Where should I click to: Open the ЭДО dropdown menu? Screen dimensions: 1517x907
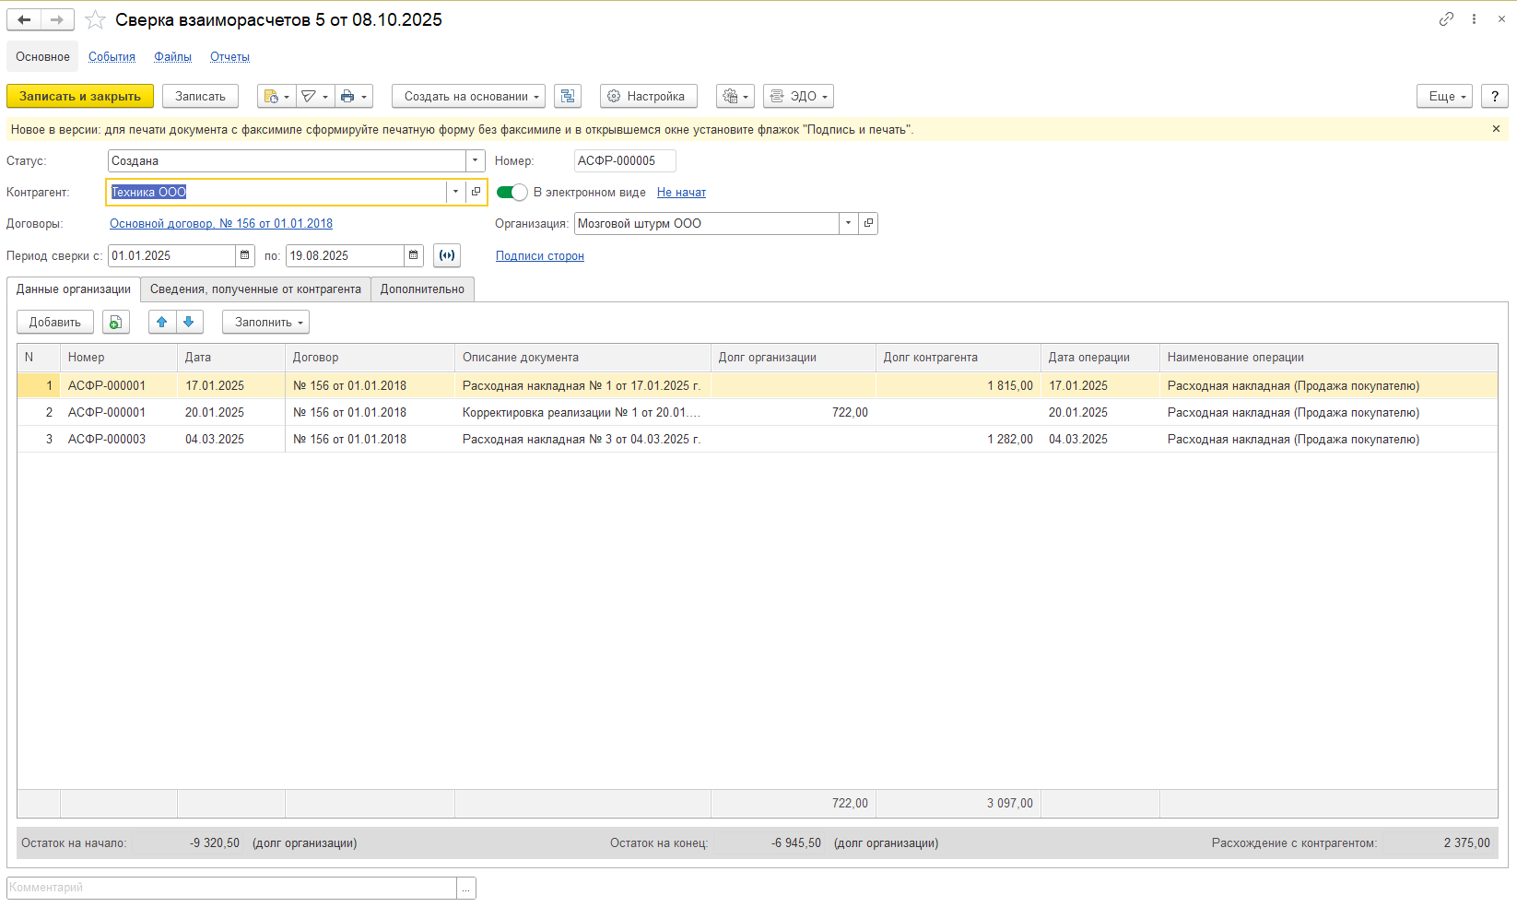click(798, 97)
